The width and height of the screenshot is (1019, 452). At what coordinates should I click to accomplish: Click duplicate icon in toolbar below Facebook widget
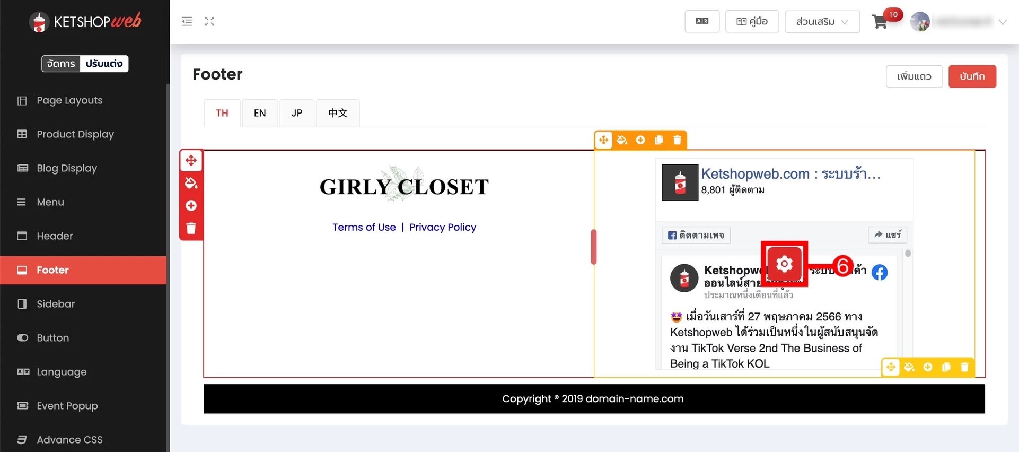click(x=946, y=367)
